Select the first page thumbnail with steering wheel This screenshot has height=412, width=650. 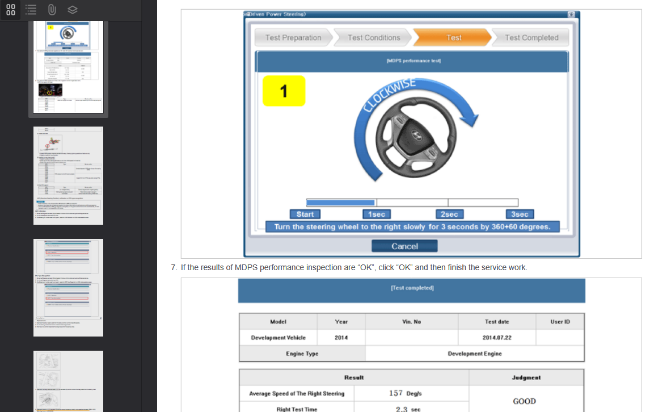click(x=69, y=67)
